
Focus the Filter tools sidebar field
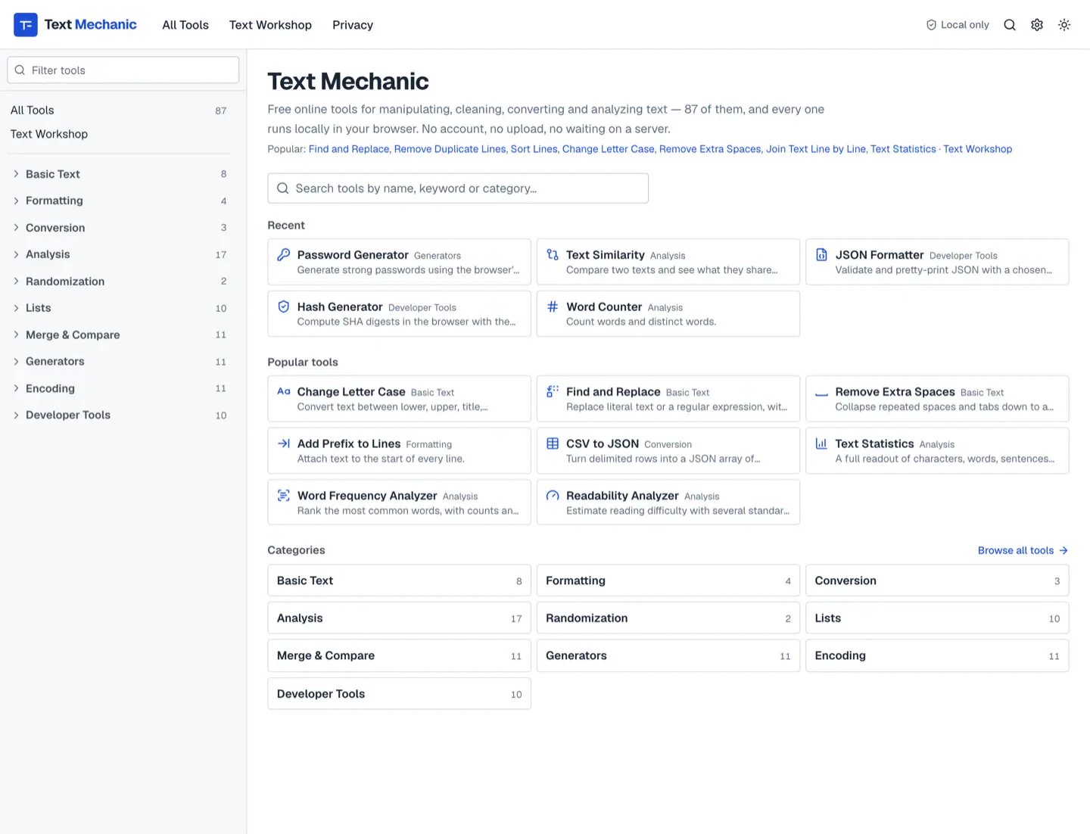pyautogui.click(x=123, y=70)
